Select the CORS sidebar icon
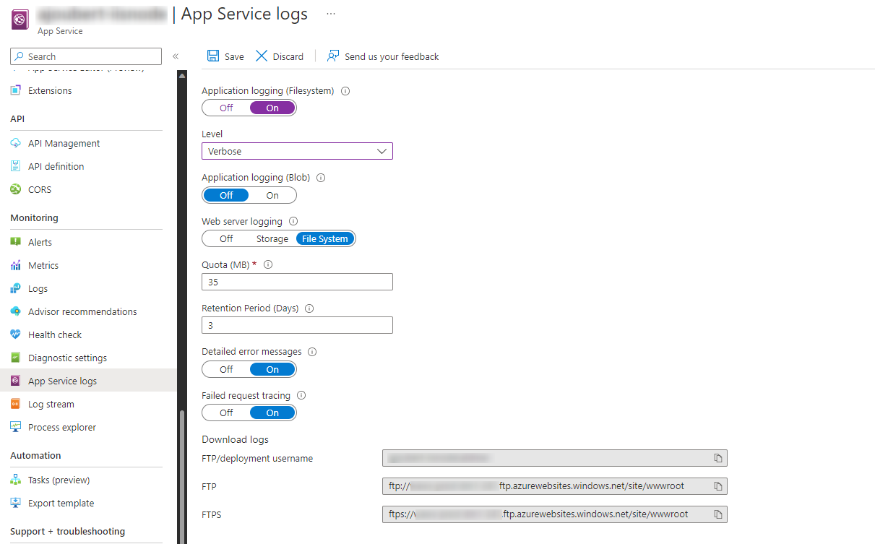The width and height of the screenshot is (875, 544). 16,189
